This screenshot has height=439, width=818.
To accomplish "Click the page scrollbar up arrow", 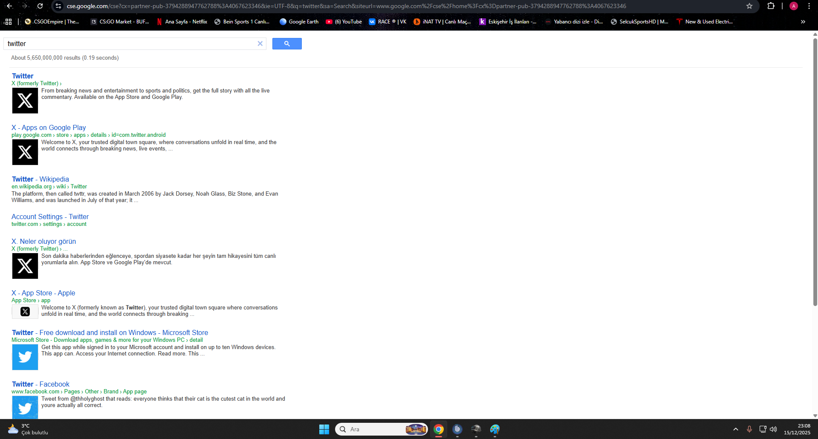I will point(815,34).
